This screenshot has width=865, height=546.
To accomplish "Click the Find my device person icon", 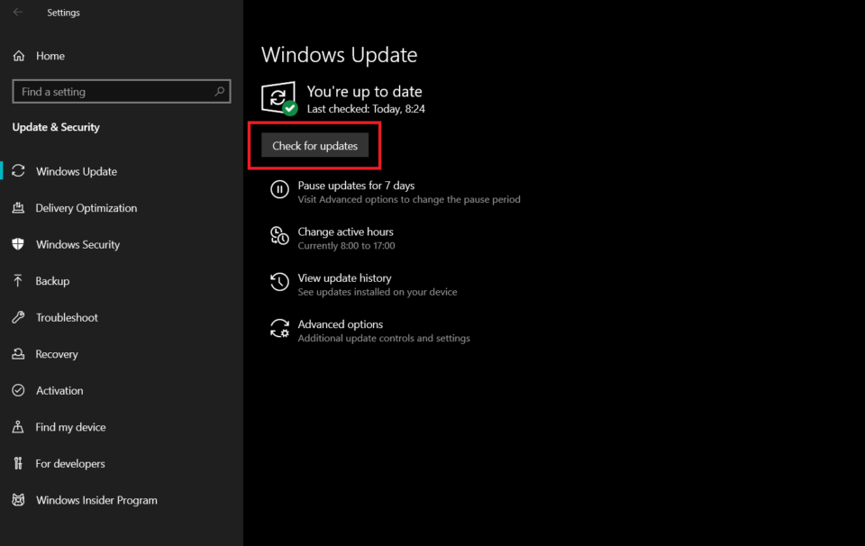I will (x=18, y=427).
